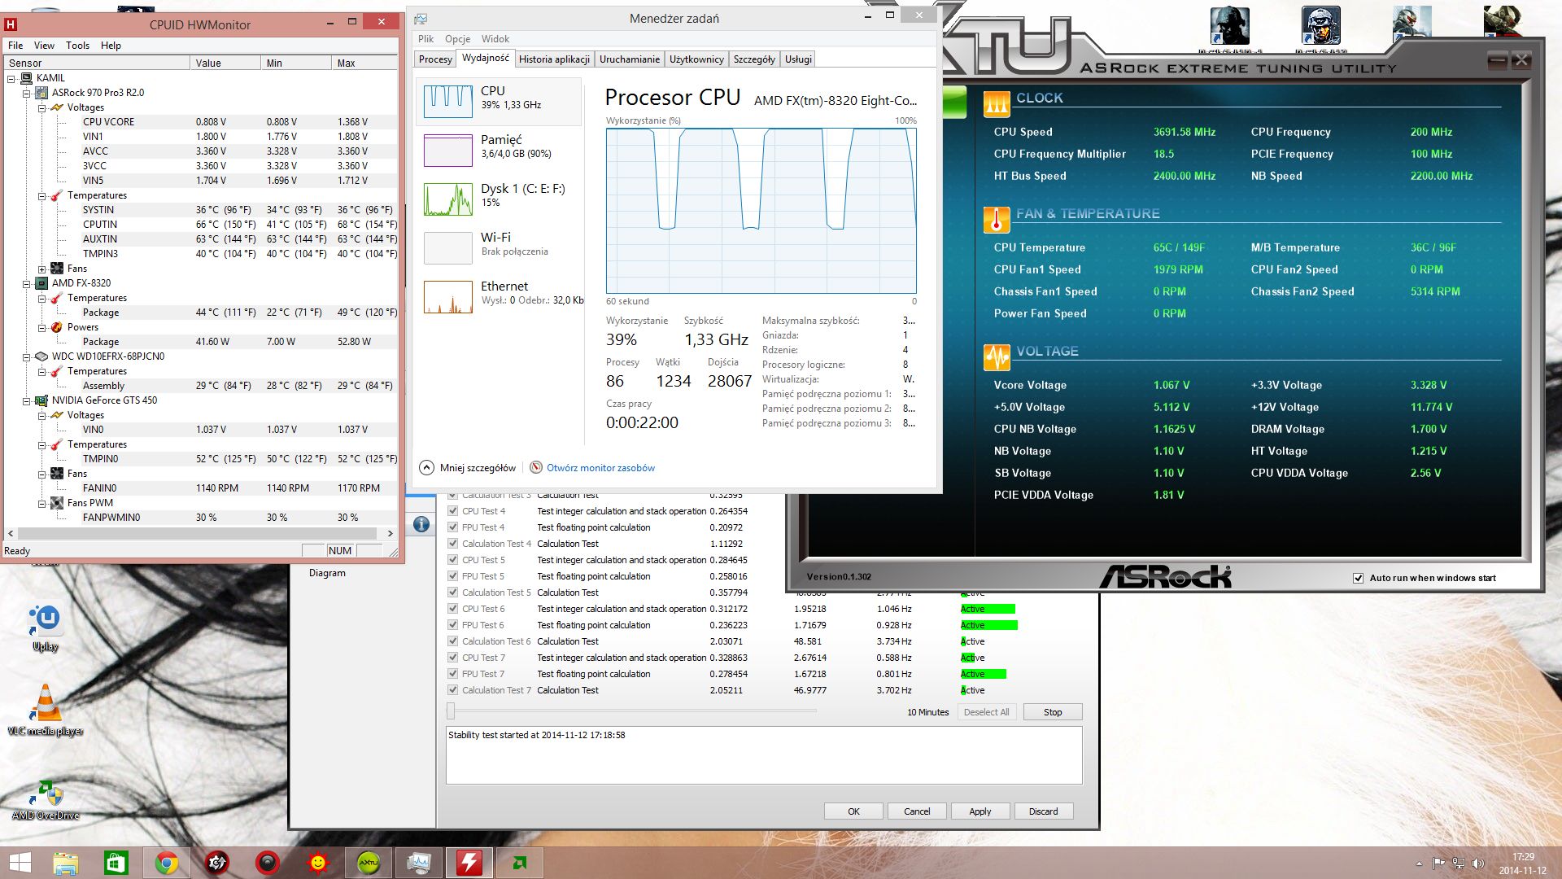Toggle the FPU Test 6 checkbox
1562x879 pixels.
coord(453,625)
